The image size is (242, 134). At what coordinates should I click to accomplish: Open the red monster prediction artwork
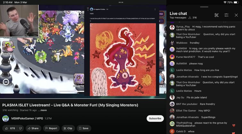123,59
